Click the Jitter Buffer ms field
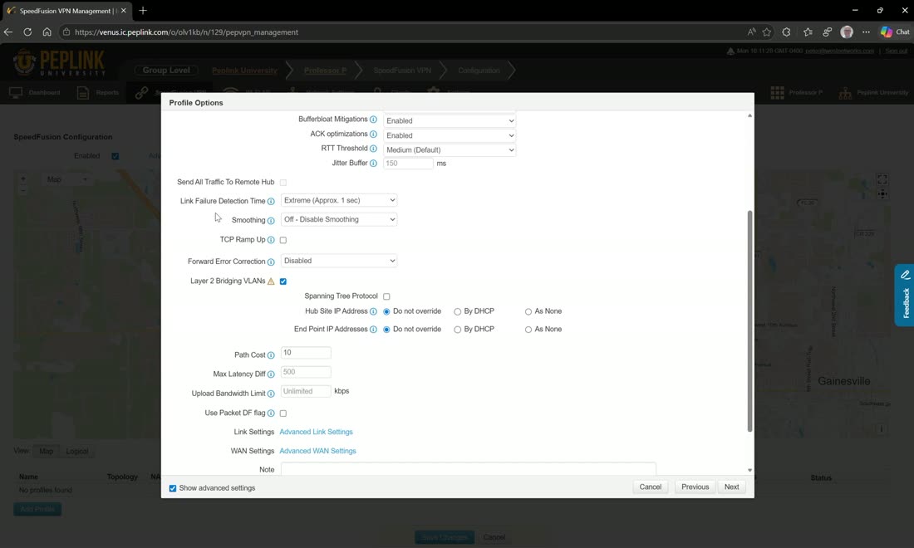 tap(408, 163)
